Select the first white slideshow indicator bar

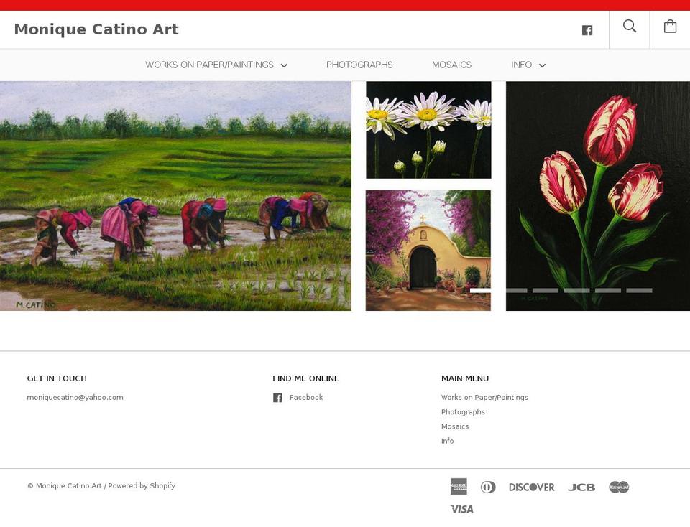coord(483,291)
